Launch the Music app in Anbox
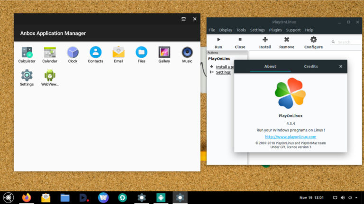The image size is (364, 204). click(x=187, y=55)
